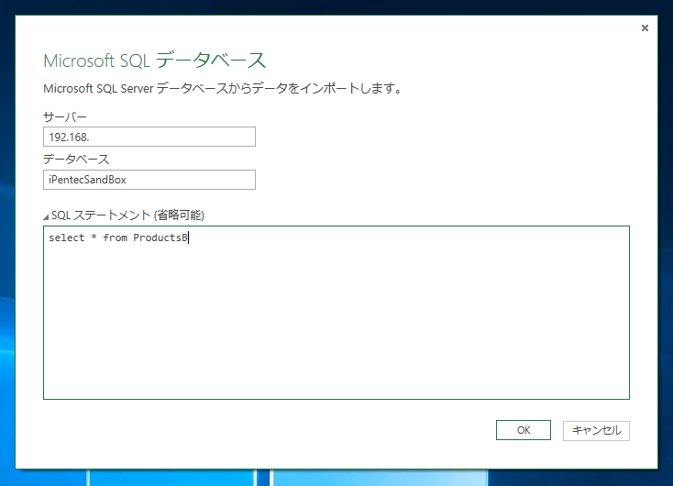Click inside the SQL statement text area

(336, 313)
